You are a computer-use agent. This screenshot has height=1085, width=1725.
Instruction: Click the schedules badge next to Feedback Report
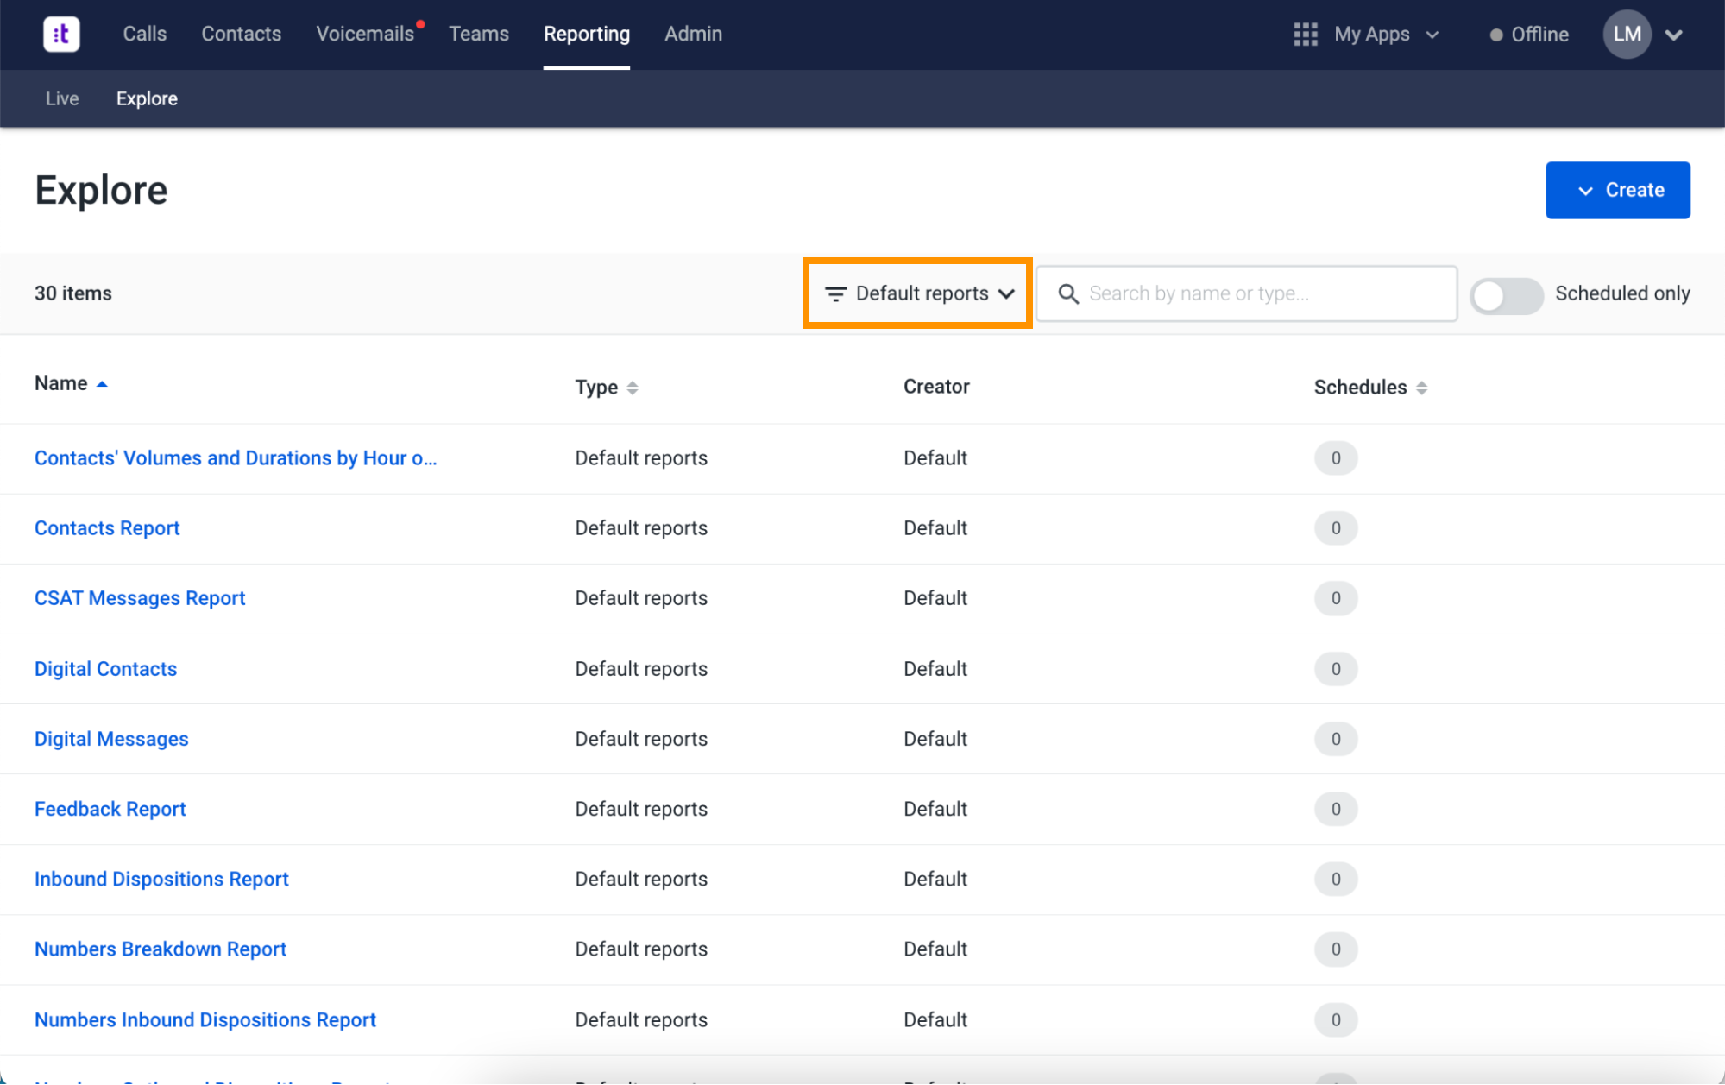click(1335, 809)
